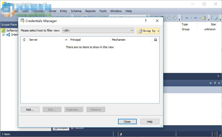
Task: Open the Group by dropdown
Action: point(148,31)
